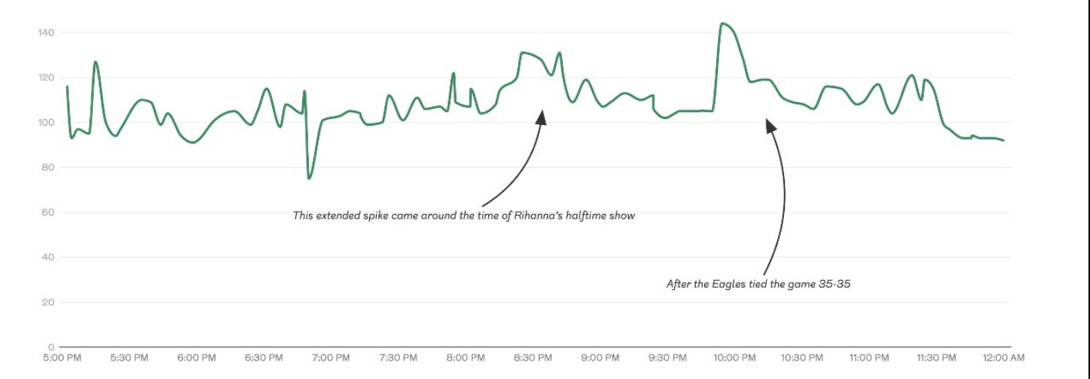This screenshot has height=379, width=1090.
Task: Select the 8:30 PM x-axis label
Action: tap(533, 358)
